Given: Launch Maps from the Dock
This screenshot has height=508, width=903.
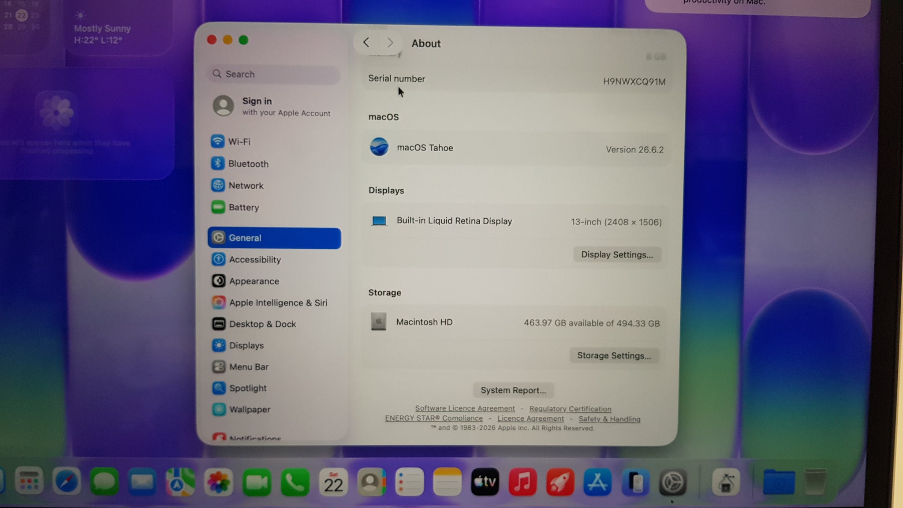Looking at the screenshot, I should click(180, 482).
